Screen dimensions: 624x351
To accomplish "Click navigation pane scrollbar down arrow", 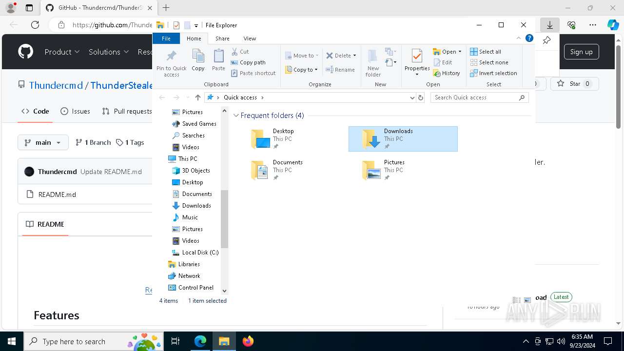I will pyautogui.click(x=224, y=291).
